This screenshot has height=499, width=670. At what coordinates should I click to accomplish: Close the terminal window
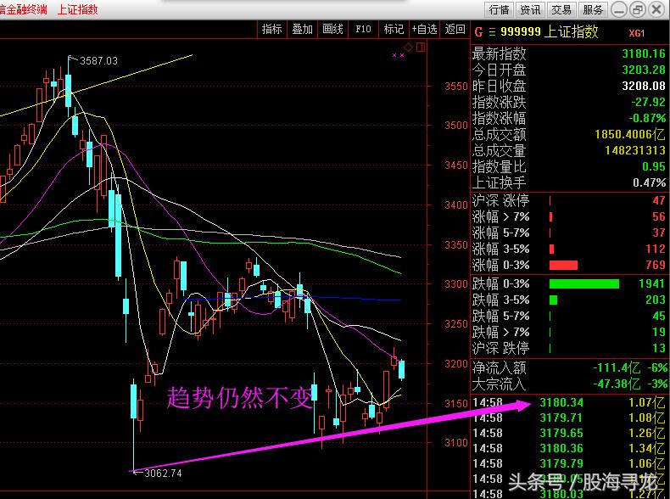pos(656,9)
